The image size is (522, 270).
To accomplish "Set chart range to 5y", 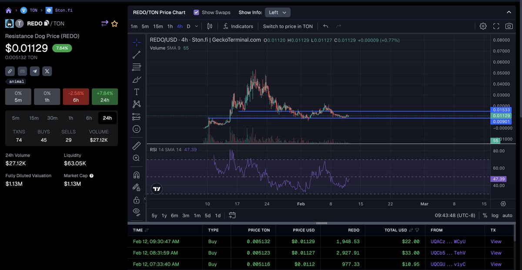I will point(154,215).
